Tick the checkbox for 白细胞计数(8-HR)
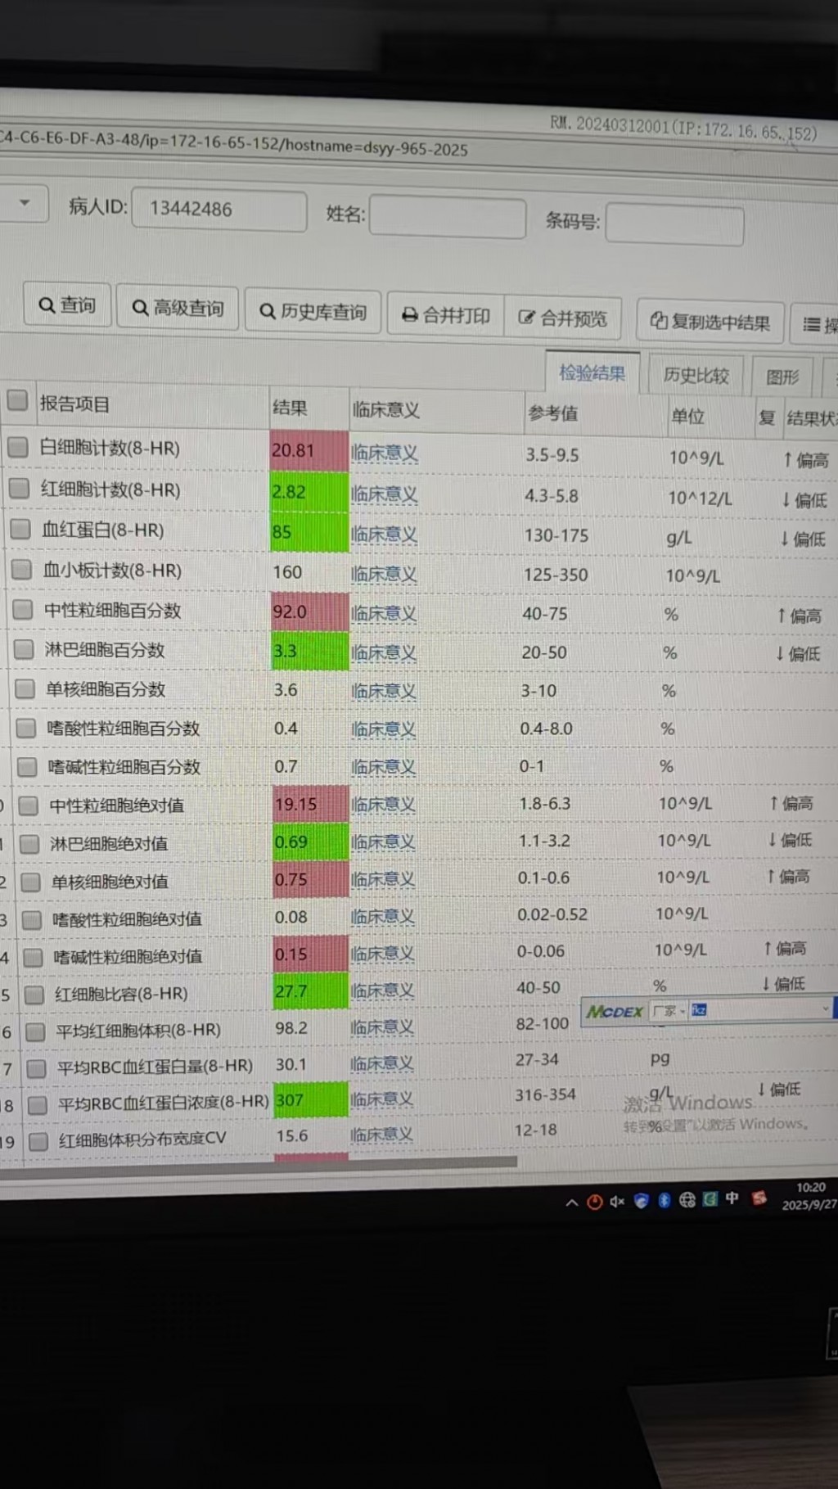838x1489 pixels. 18,447
